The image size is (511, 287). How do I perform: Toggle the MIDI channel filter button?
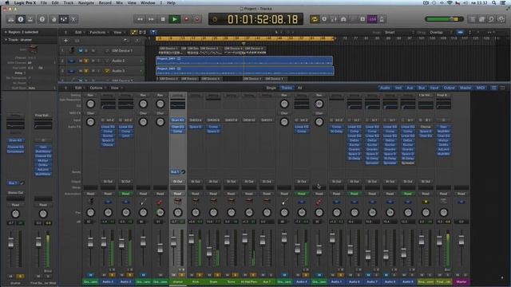pos(481,88)
